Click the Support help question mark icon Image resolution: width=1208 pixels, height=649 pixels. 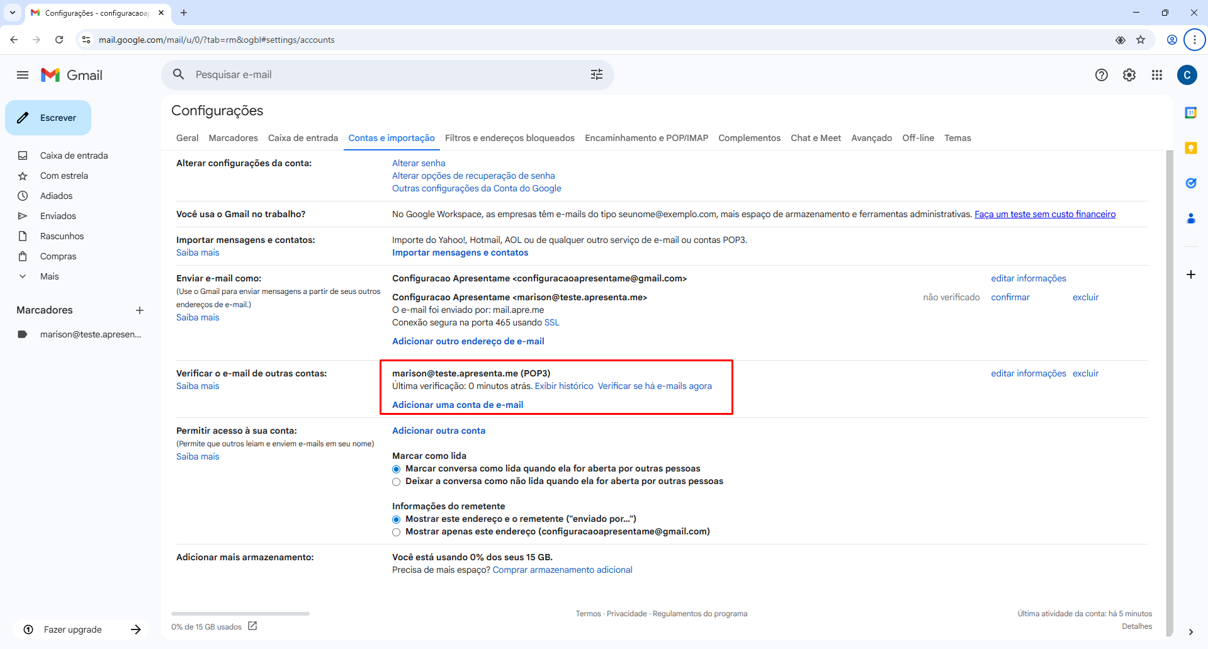[x=1101, y=75]
